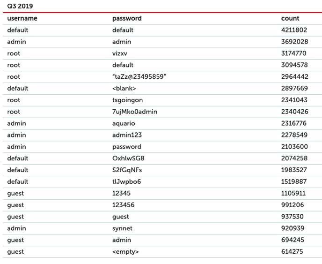Click the 'username' column header
This screenshot has width=322, height=264.
pyautogui.click(x=22, y=18)
